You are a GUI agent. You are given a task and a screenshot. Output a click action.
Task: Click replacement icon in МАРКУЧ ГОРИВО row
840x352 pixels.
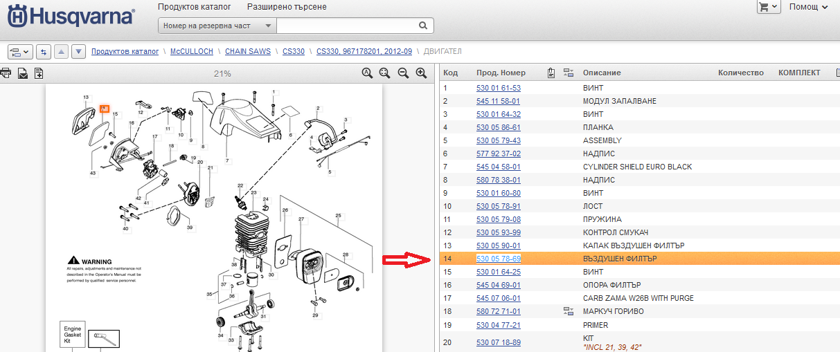click(x=569, y=311)
